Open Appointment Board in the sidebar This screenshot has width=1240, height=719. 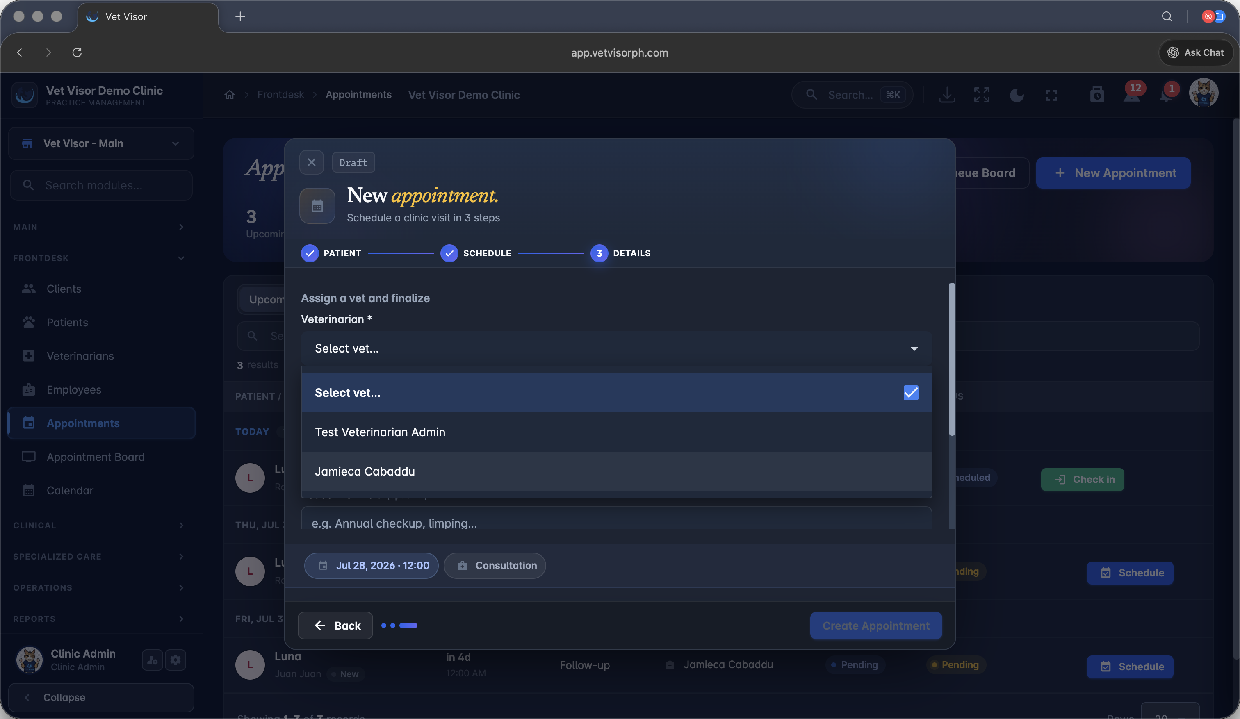point(101,457)
